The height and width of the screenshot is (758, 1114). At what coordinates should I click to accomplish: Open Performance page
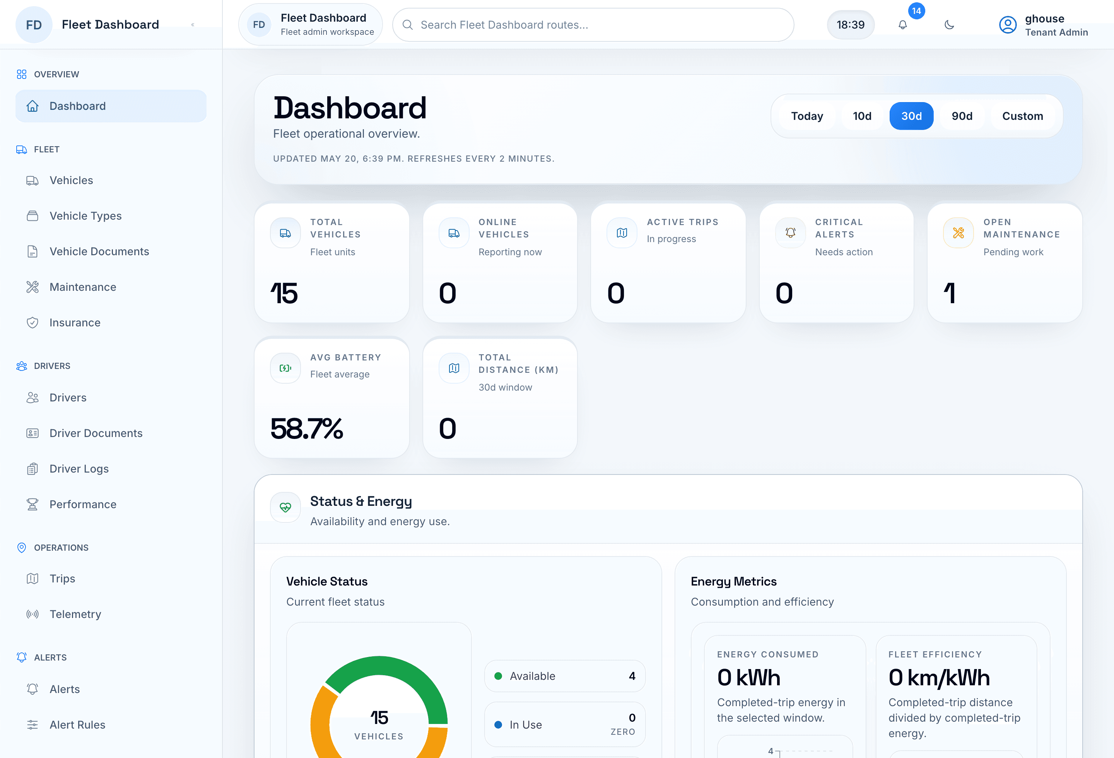(x=111, y=505)
